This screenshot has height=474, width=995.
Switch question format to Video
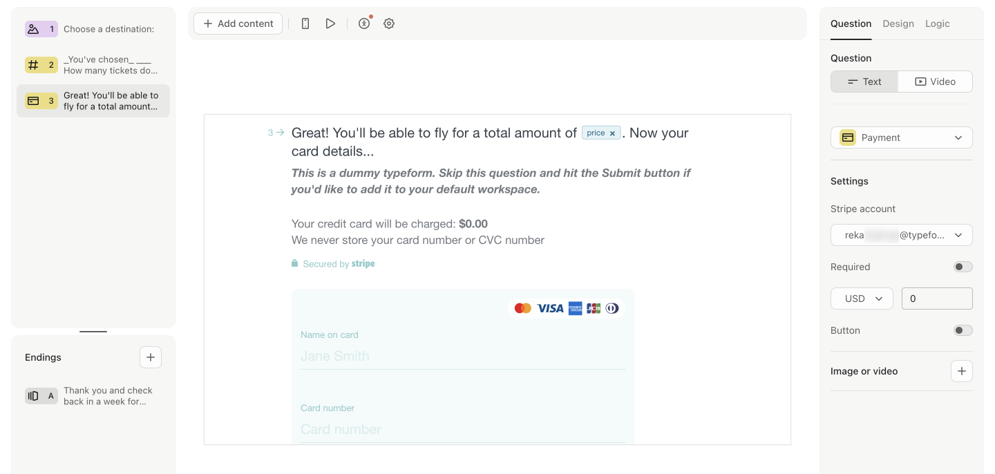935,82
